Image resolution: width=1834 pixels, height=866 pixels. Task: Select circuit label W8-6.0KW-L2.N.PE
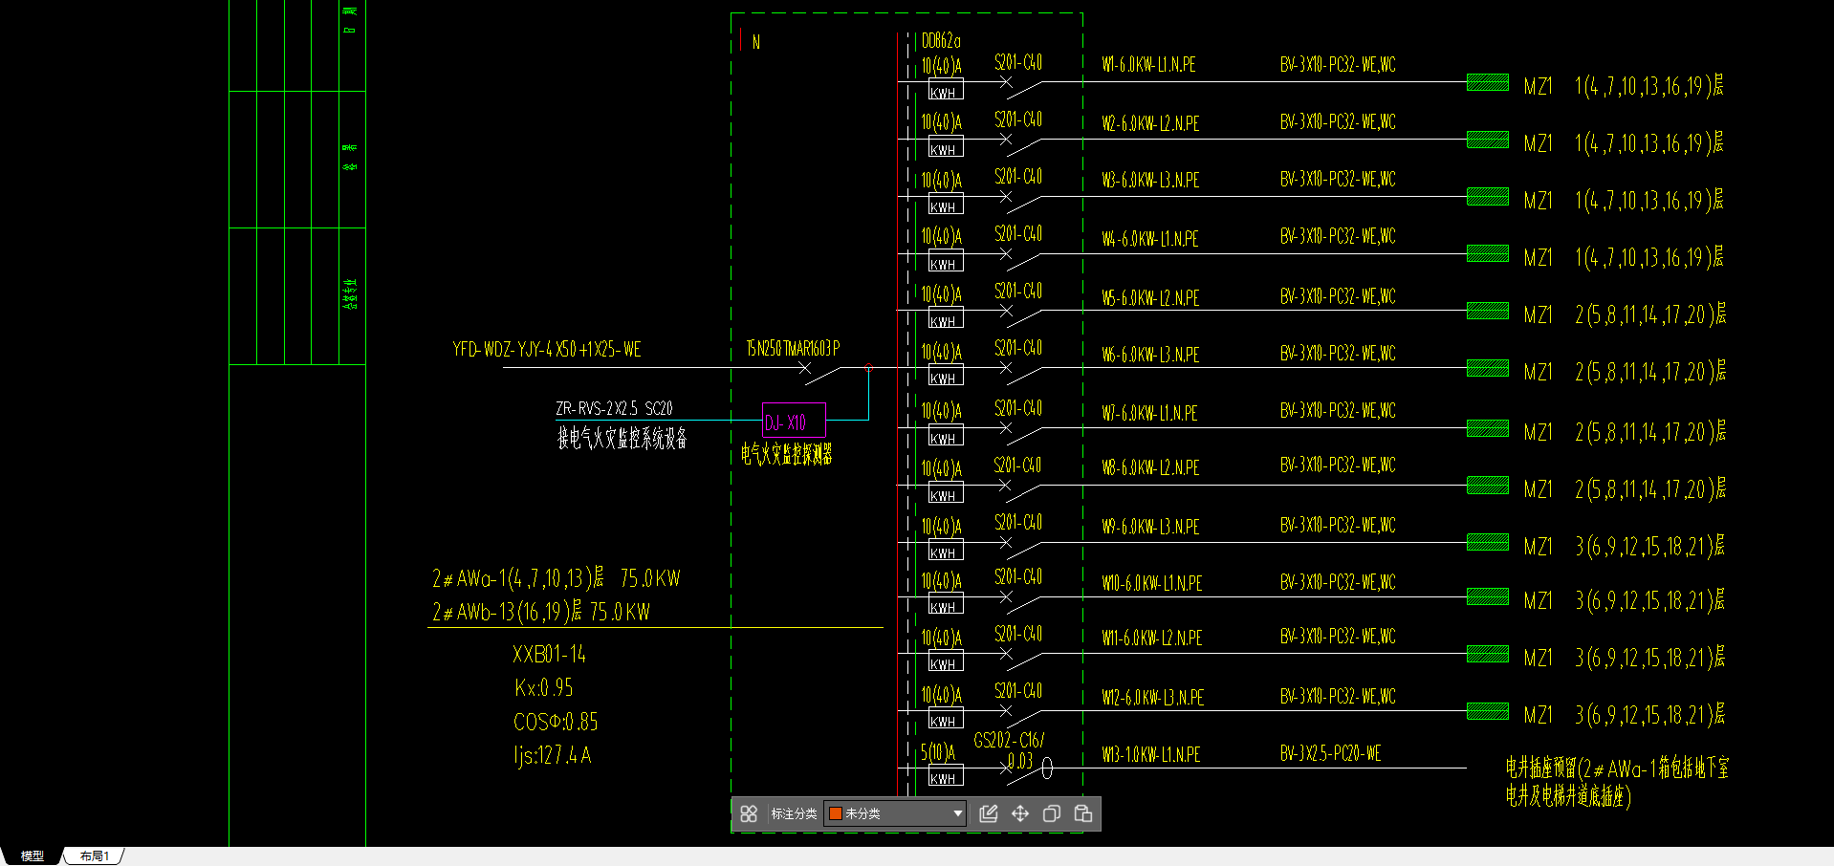[x=1150, y=468]
